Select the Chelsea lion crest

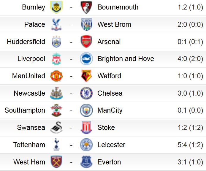click(x=86, y=93)
